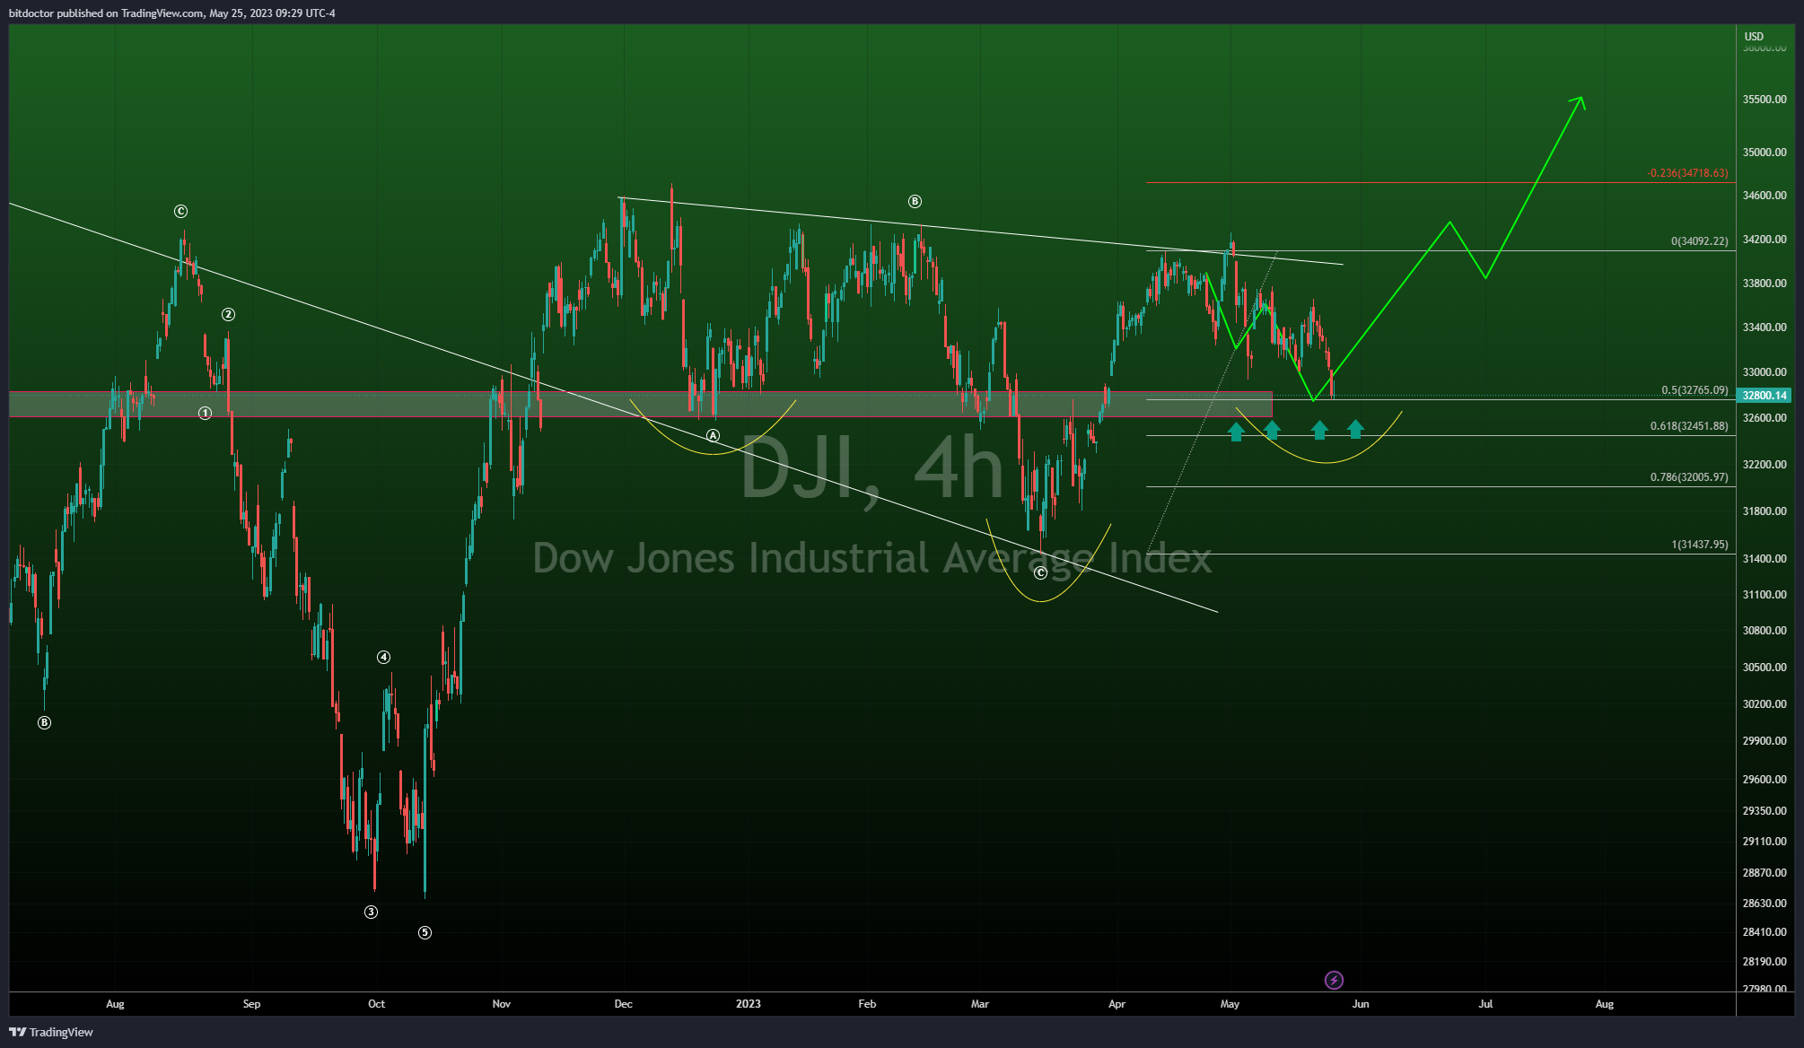Click the 29900.00 price axis label

1765,741
